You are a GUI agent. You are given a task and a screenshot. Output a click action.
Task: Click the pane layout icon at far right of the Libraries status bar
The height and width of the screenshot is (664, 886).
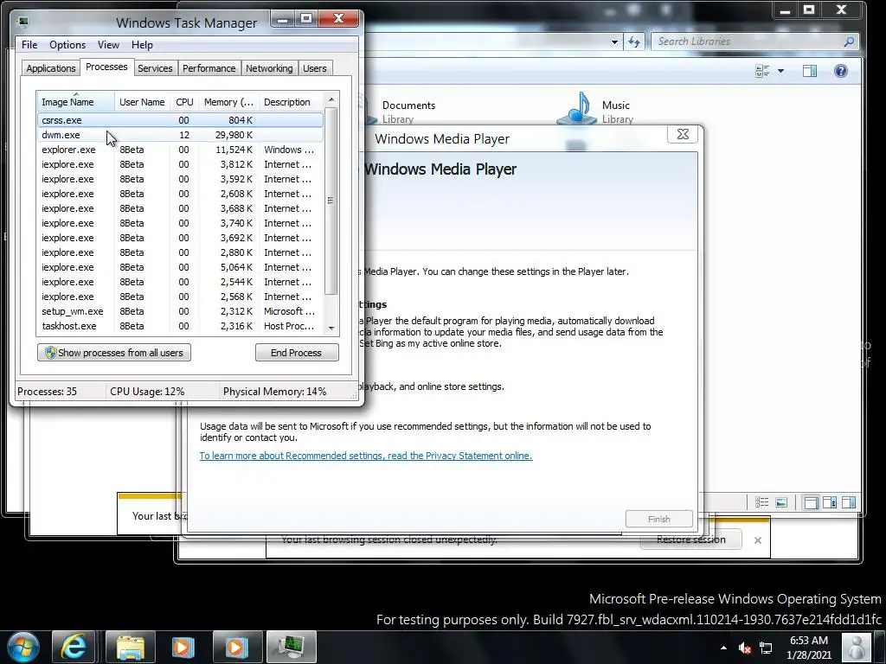coord(849,502)
